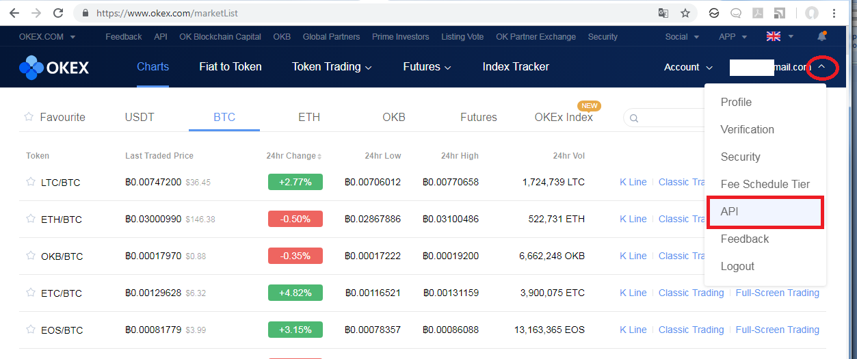857x359 pixels.
Task: Select Verification in the user menu
Action: pyautogui.click(x=765, y=129)
